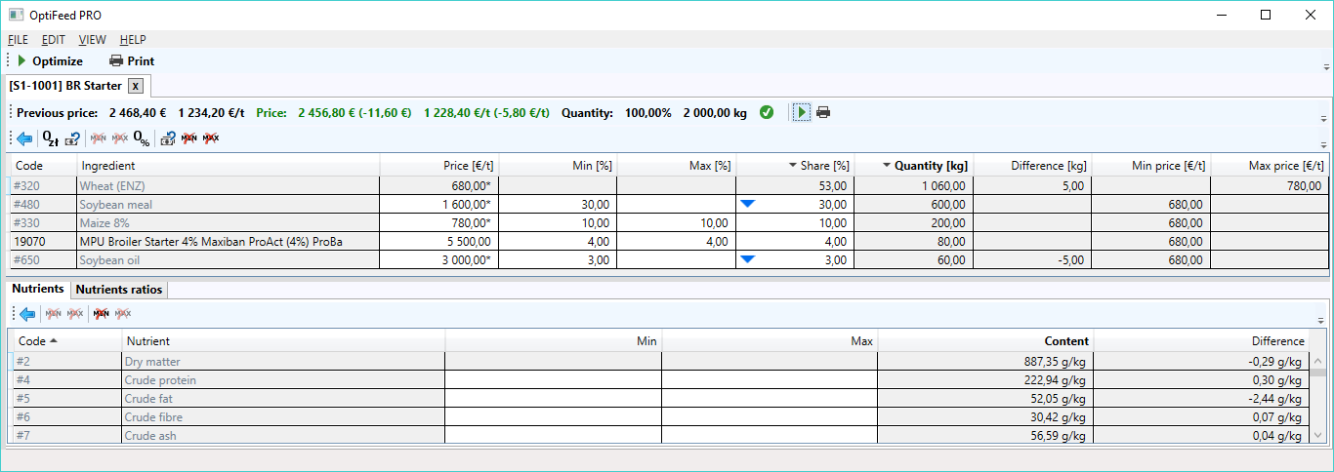The height and width of the screenshot is (472, 1334).
Task: Click the 0 zł price reset icon
Action: tap(51, 138)
